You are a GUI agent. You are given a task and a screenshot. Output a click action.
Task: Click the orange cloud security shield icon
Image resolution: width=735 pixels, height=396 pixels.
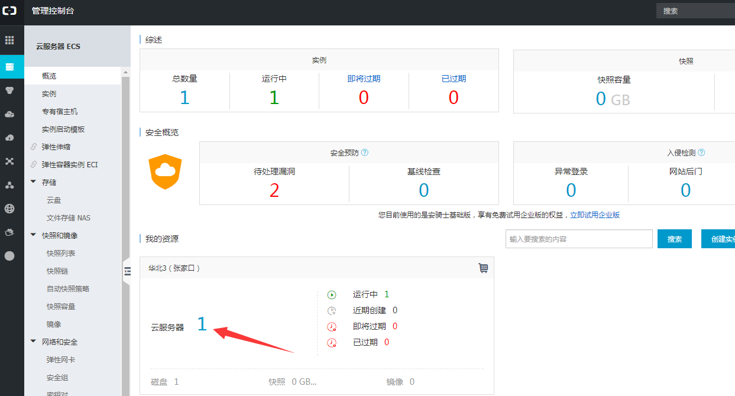pos(165,171)
